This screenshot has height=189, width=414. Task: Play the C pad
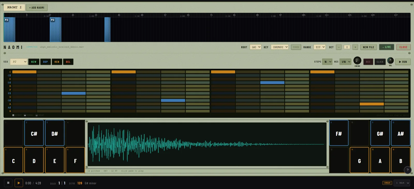13,160
